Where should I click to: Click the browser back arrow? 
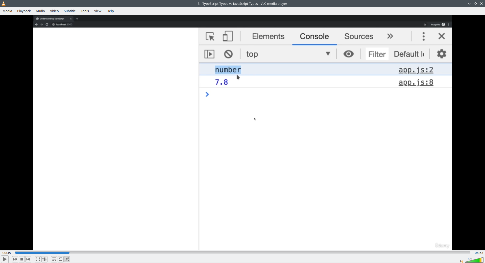(36, 24)
